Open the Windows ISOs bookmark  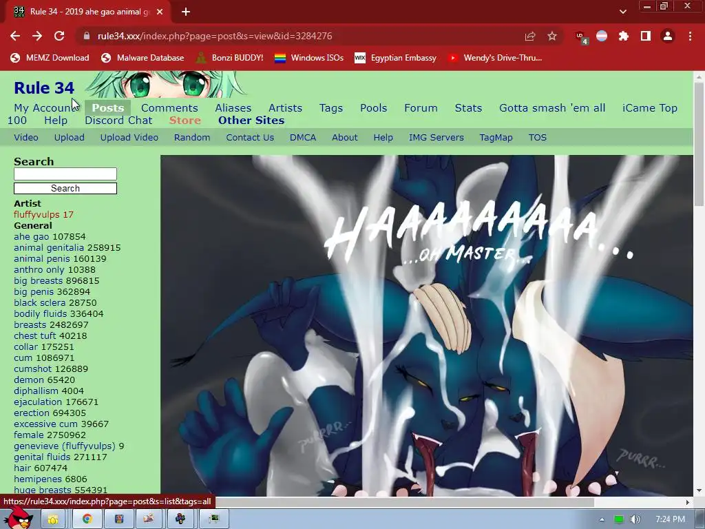[x=309, y=58]
